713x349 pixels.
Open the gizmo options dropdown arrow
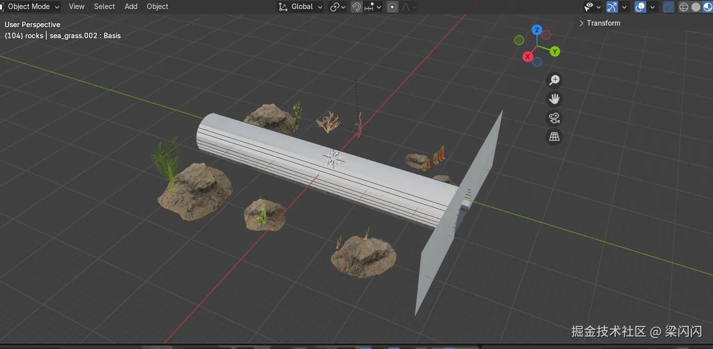tap(624, 7)
